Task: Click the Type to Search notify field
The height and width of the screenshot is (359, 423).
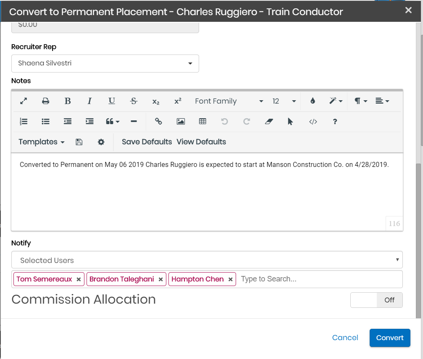Action: point(319,279)
